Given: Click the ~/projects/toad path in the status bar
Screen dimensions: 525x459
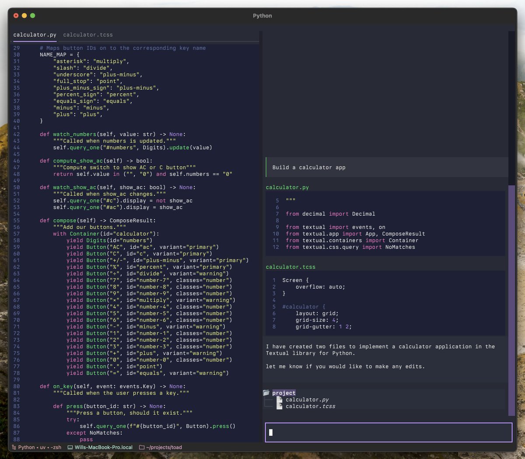Looking at the screenshot, I should pos(164,447).
